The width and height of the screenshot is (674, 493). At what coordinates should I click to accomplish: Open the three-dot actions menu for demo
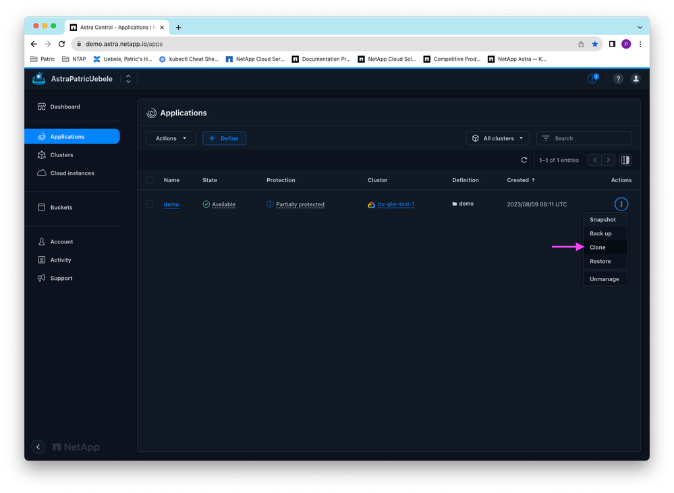pyautogui.click(x=621, y=204)
